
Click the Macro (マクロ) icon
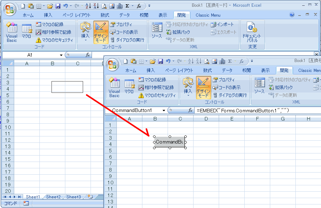[x=26, y=32]
